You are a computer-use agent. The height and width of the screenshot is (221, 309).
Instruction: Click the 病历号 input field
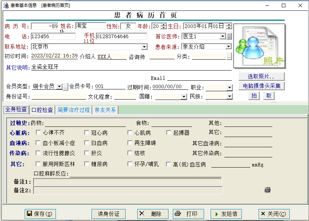[45, 26]
